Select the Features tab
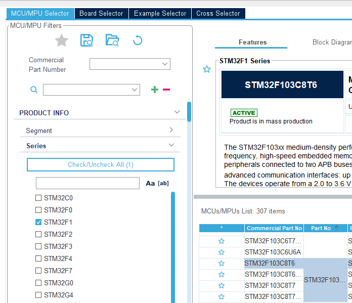Image resolution: width=352 pixels, height=303 pixels. pyautogui.click(x=252, y=42)
